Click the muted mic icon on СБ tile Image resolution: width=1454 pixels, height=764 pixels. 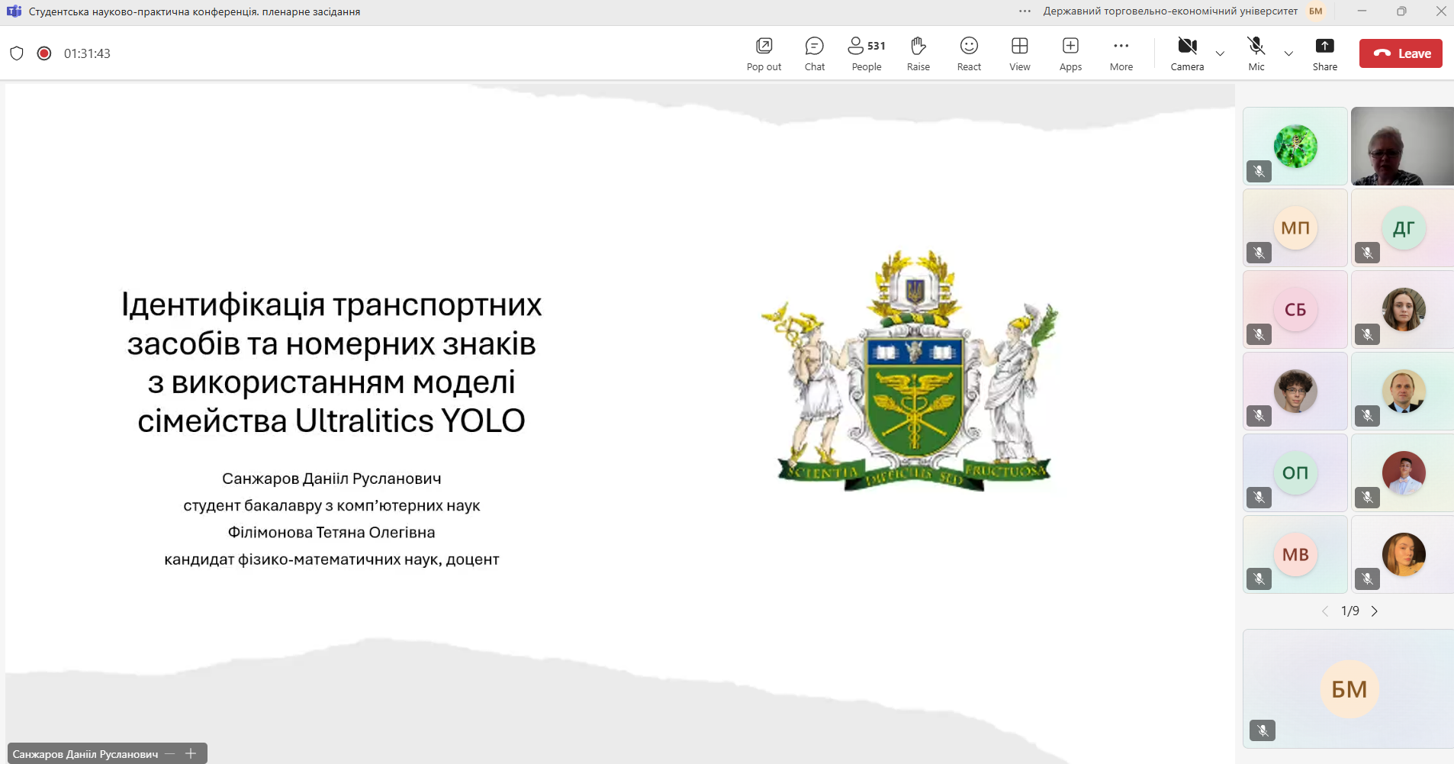click(1259, 334)
